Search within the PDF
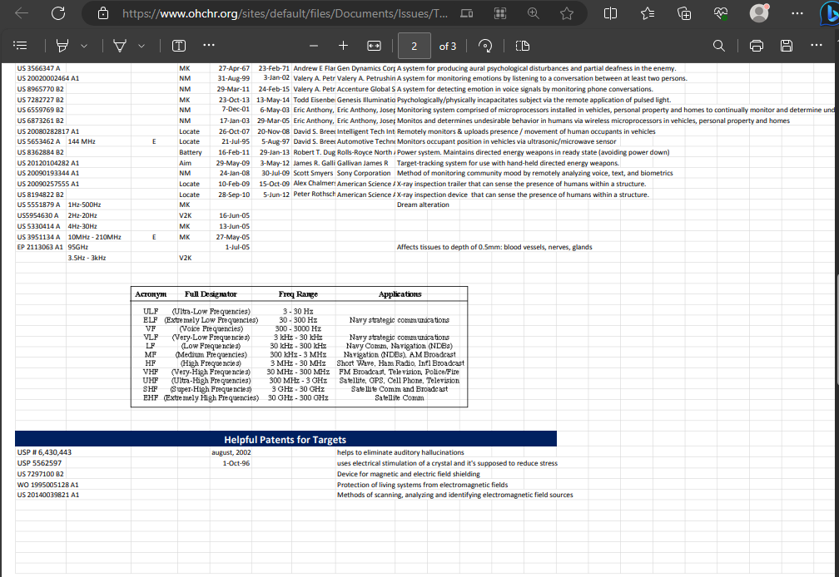Viewport: 839px width, 577px height. [719, 46]
